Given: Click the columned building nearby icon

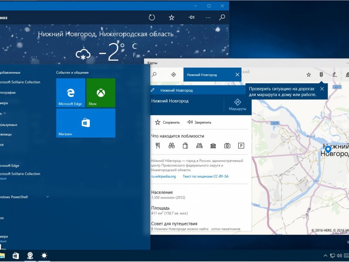Looking at the screenshot, I should click(x=213, y=146).
